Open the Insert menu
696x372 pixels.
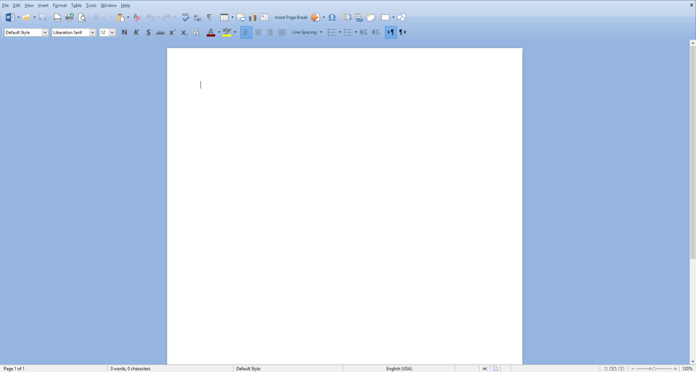(x=43, y=5)
